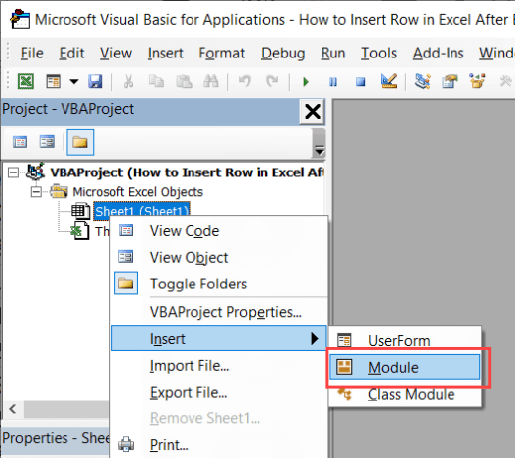Click View Object icon in Project pane
This screenshot has width=515, height=458.
[x=47, y=142]
